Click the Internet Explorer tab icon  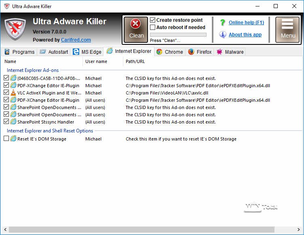pyautogui.click(x=110, y=51)
